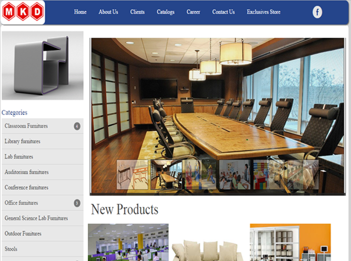Go to the Home page
The image size is (351, 261).
[x=80, y=12]
